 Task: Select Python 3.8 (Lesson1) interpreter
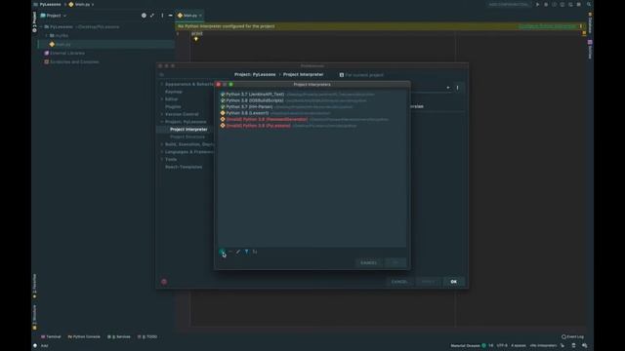312,113
